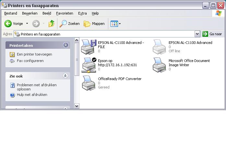
Task: Click the OfficeReady PDF Converter label
Action: [x=120, y=79]
